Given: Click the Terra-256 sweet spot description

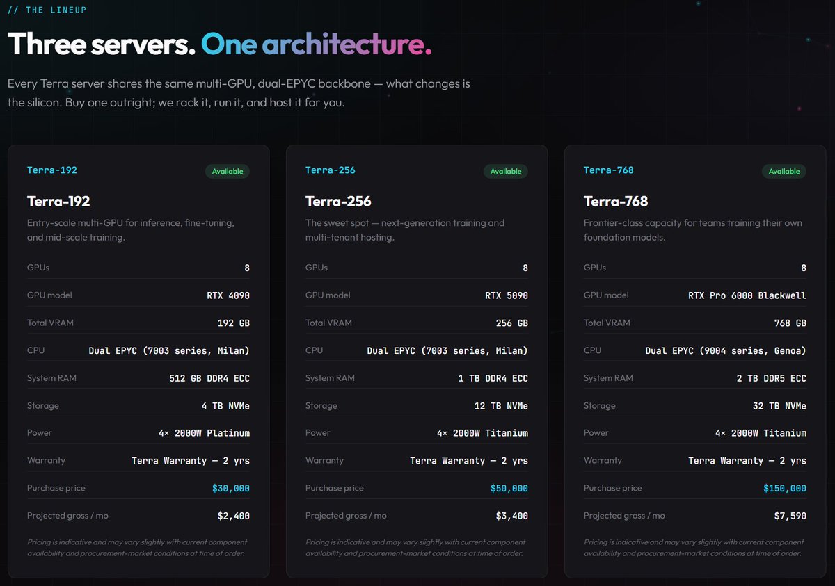Looking at the screenshot, I should pyautogui.click(x=405, y=230).
